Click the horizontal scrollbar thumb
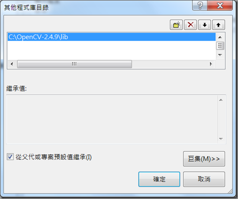Image resolution: width=238 pixels, height=199 pixels. pyautogui.click(x=74, y=64)
